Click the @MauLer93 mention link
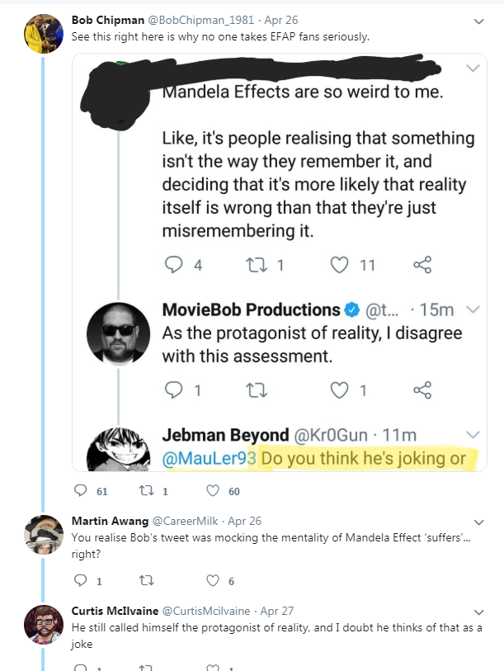This screenshot has height=671, width=504. pyautogui.click(x=209, y=458)
